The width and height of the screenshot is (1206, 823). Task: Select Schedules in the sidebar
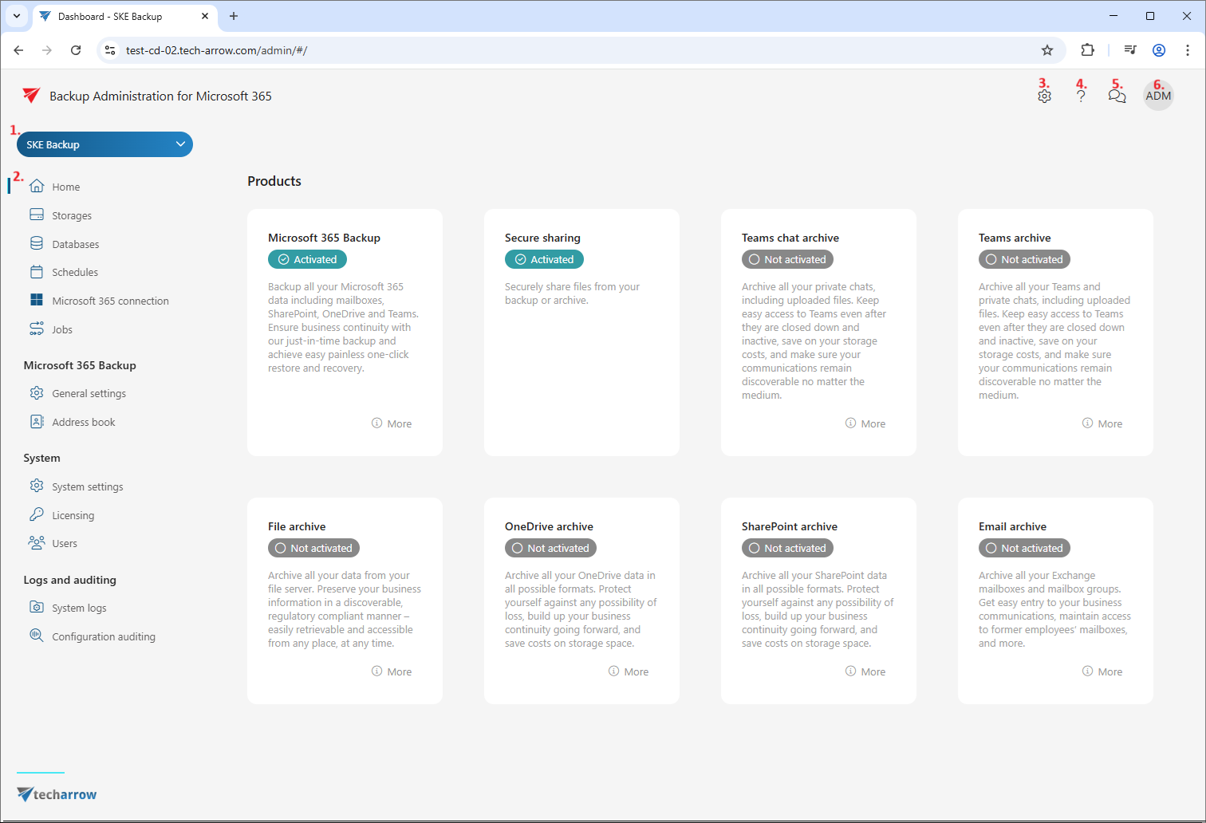pos(75,272)
